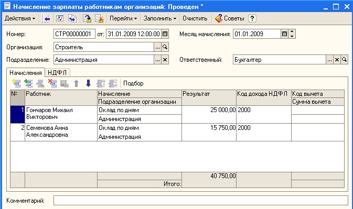Open calendar picker beside document date
The width and height of the screenshot is (353, 209).
pyautogui.click(x=165, y=34)
